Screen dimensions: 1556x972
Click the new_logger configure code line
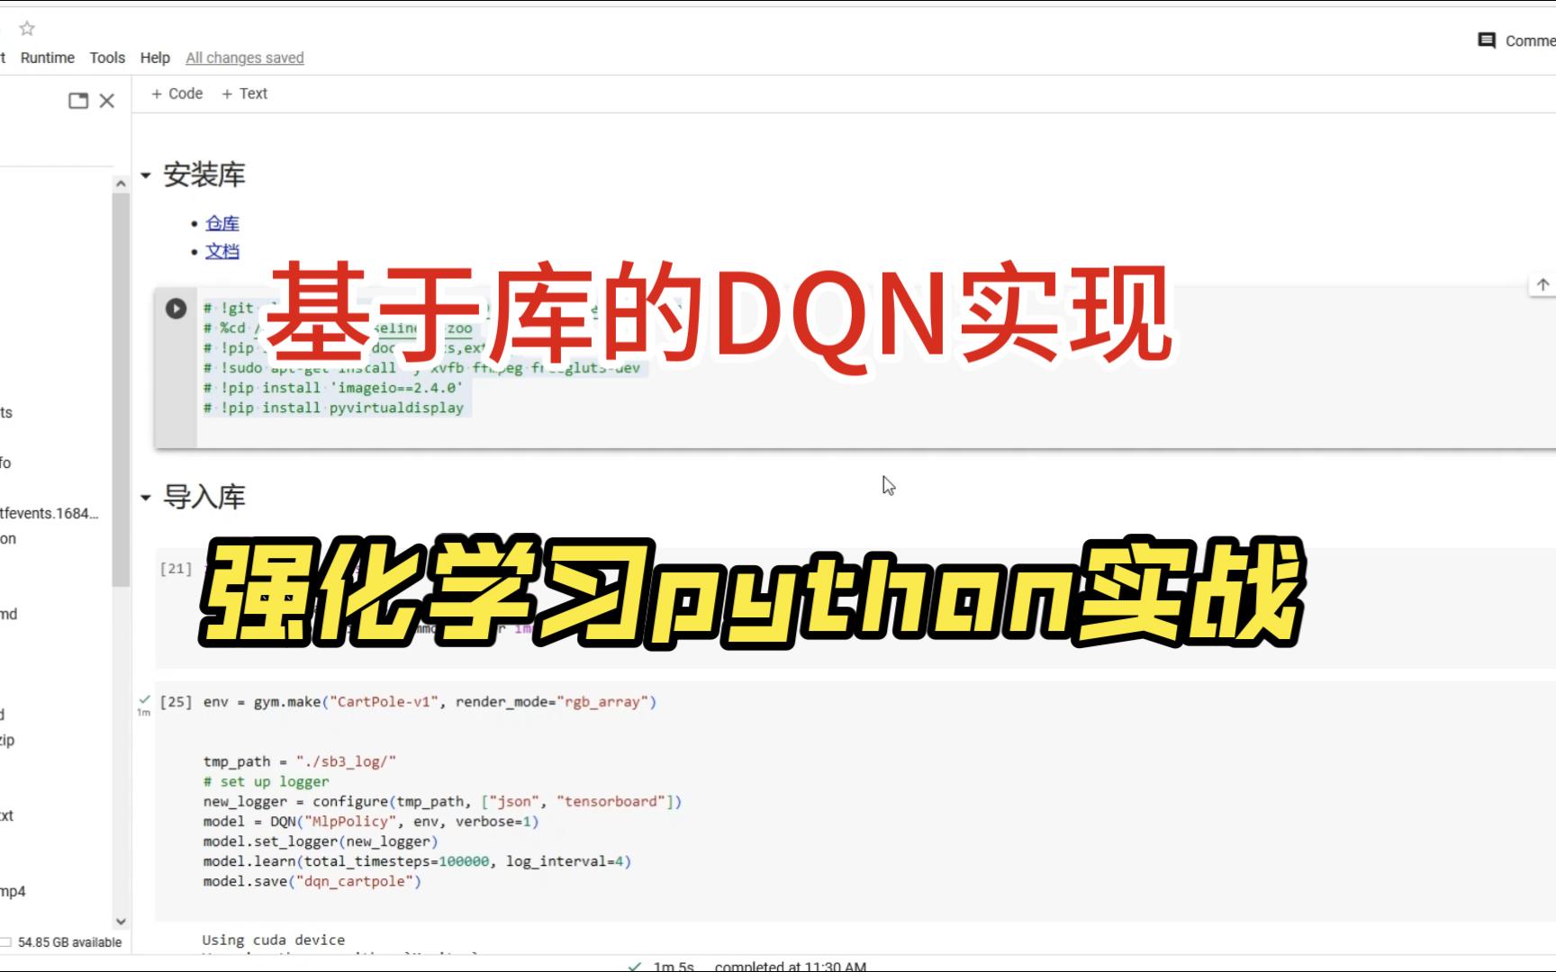pos(442,801)
